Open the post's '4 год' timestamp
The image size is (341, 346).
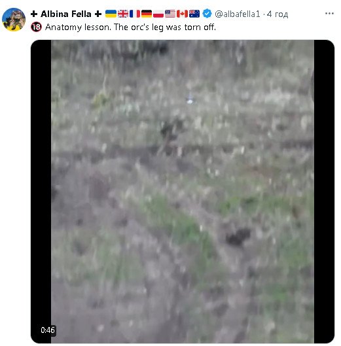click(278, 14)
